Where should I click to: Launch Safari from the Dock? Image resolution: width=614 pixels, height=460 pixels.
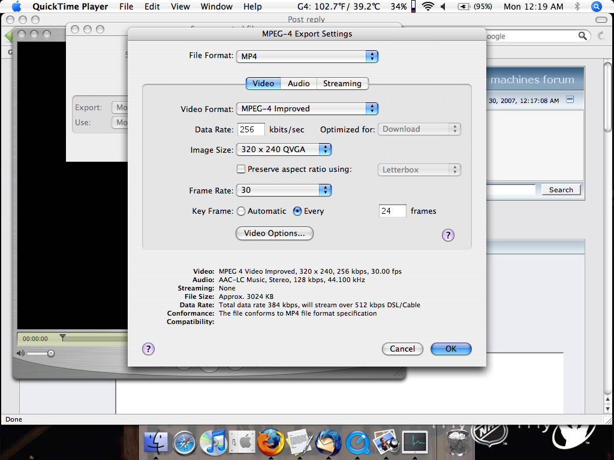click(x=185, y=443)
